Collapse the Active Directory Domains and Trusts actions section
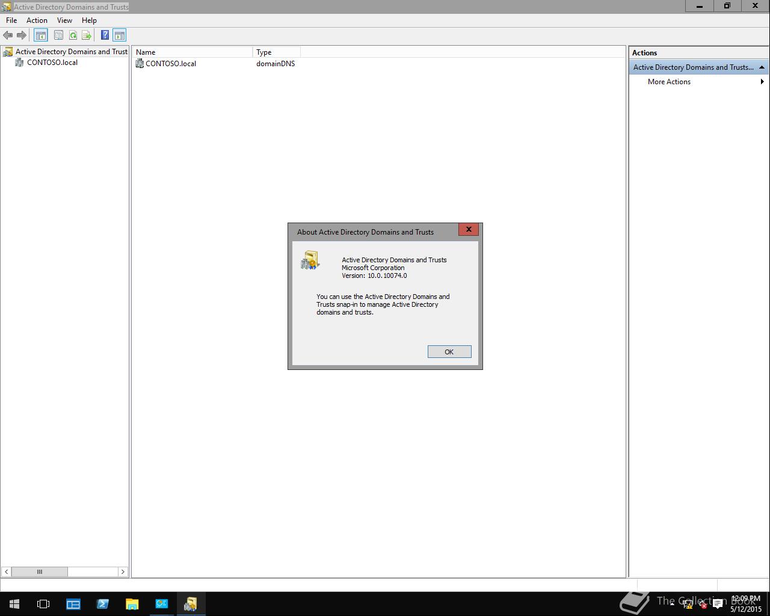The image size is (770, 616). [x=762, y=67]
